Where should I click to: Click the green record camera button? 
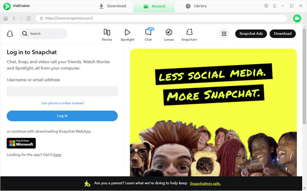click(297, 18)
